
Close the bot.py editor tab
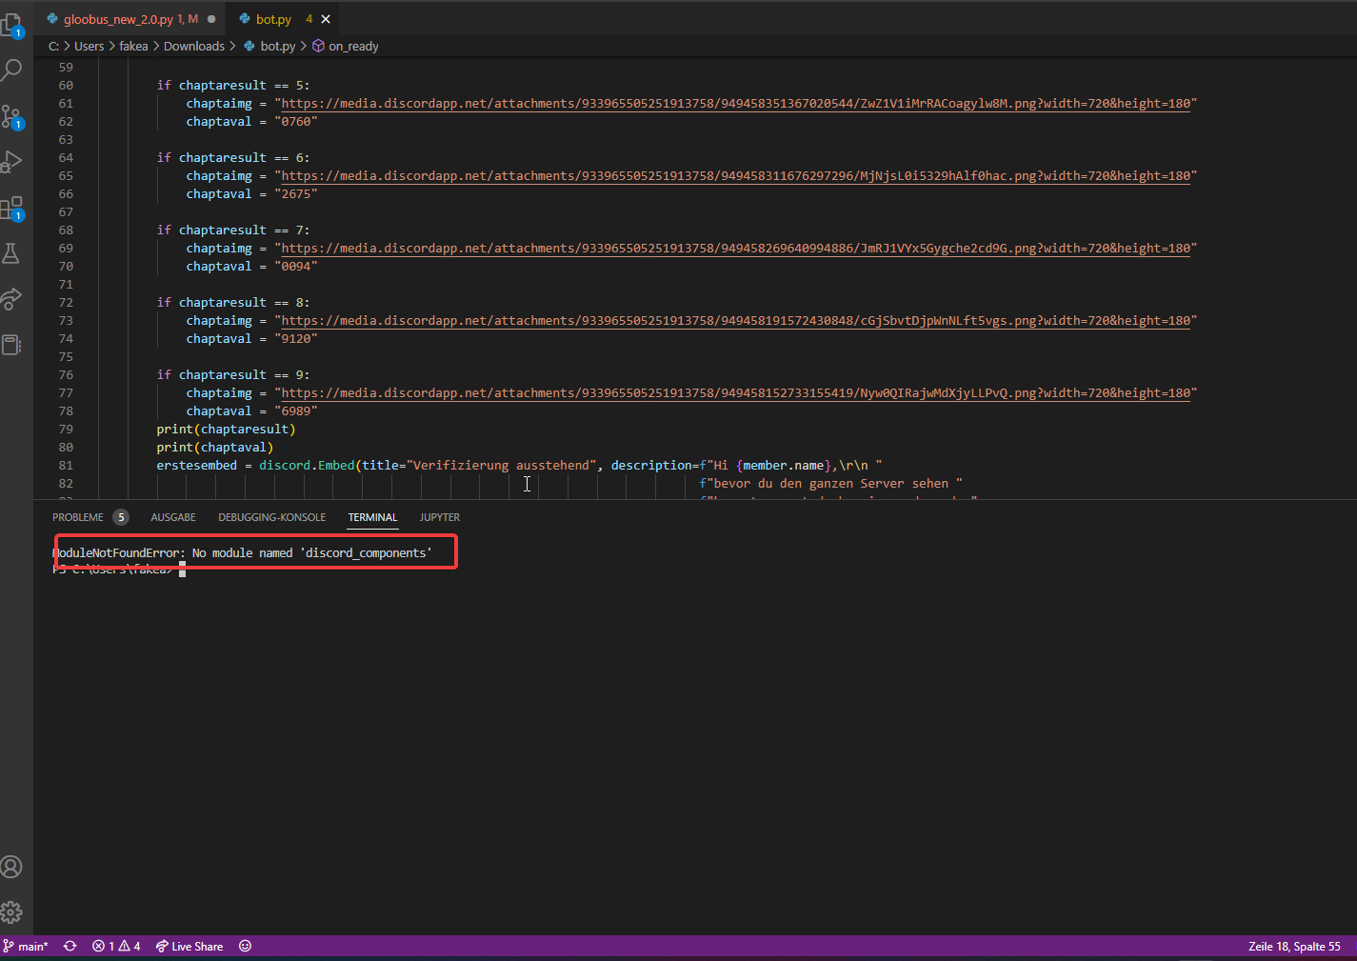tap(326, 19)
